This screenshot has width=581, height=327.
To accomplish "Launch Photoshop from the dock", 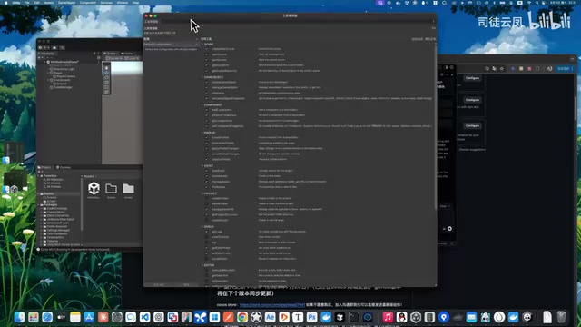I will [x=312, y=317].
